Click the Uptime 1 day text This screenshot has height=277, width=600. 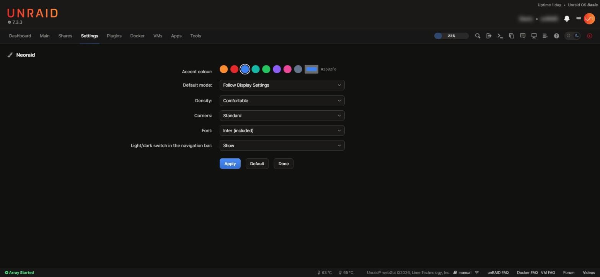coord(549,5)
